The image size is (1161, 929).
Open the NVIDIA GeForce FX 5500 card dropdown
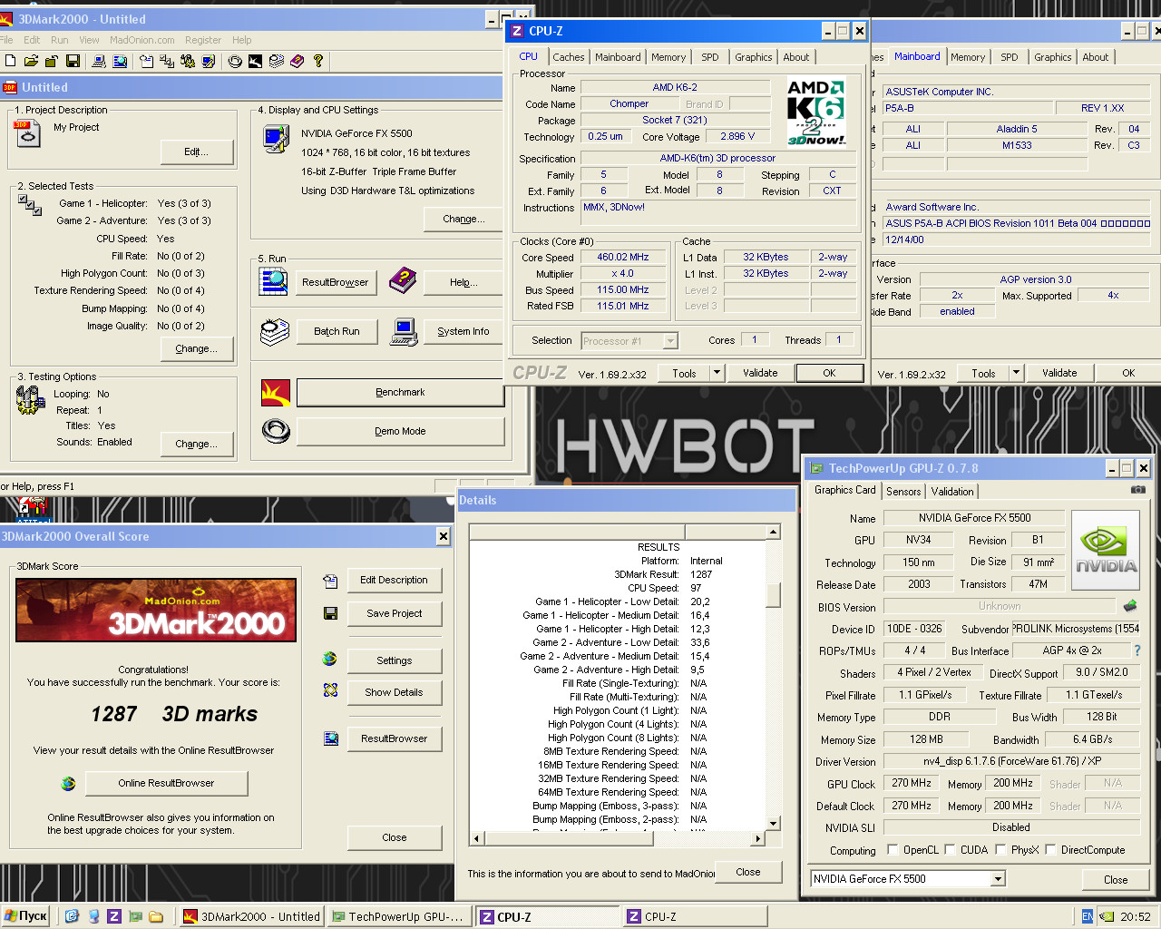point(998,878)
